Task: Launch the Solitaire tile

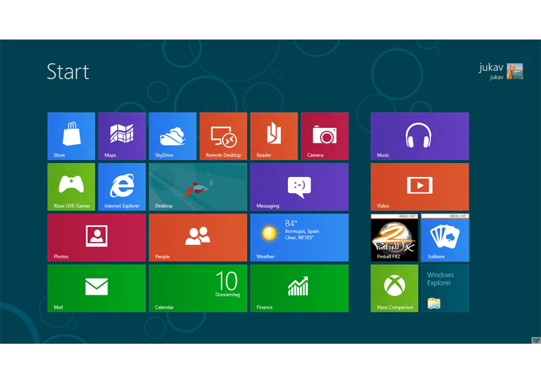Action: point(445,238)
